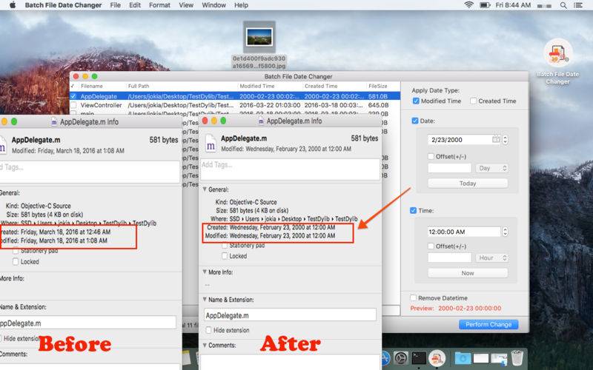Open the Window menu
This screenshot has height=370, width=593.
(213, 5)
